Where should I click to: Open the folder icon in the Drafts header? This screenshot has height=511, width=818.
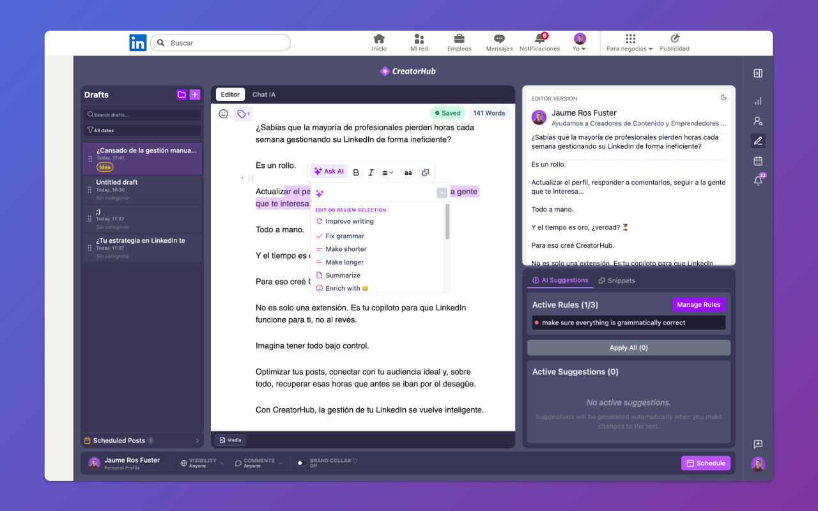[181, 94]
